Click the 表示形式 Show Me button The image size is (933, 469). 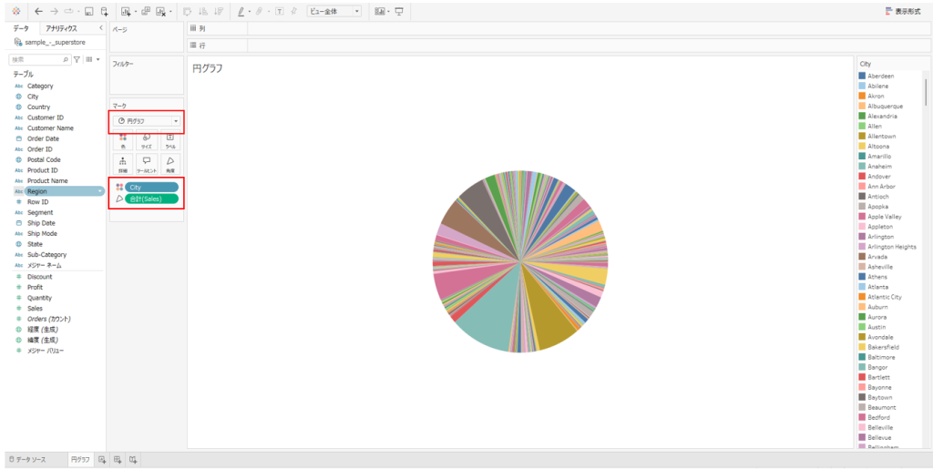[906, 12]
